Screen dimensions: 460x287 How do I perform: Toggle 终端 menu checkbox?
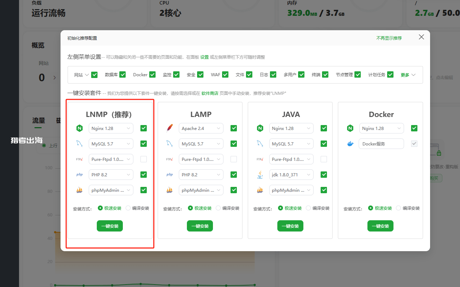(325, 74)
